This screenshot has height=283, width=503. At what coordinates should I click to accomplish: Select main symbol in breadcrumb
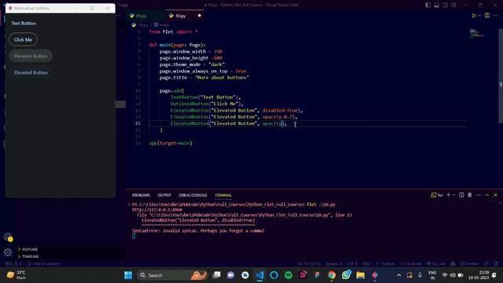pyautogui.click(x=161, y=24)
